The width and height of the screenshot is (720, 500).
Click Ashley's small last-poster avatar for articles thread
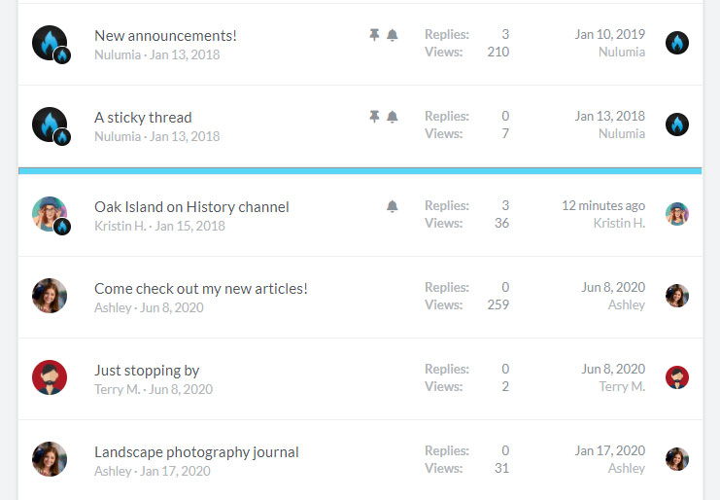pos(677,296)
